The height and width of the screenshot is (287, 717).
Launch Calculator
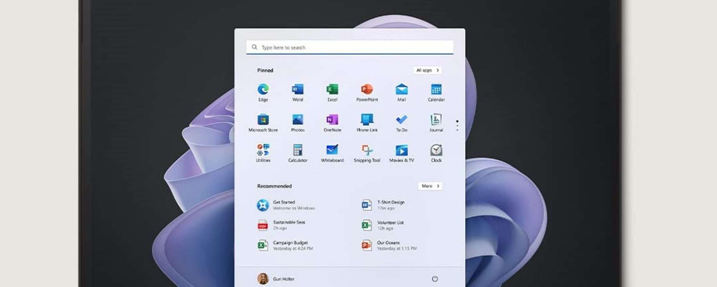(x=298, y=153)
